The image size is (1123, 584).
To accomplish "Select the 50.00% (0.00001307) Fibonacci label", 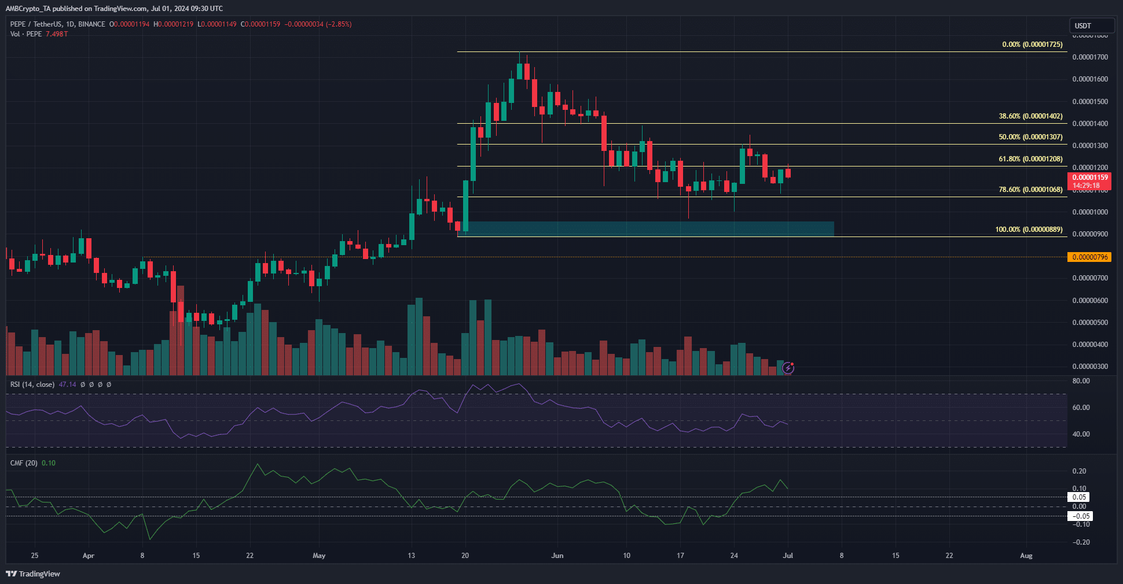I will pyautogui.click(x=1030, y=137).
